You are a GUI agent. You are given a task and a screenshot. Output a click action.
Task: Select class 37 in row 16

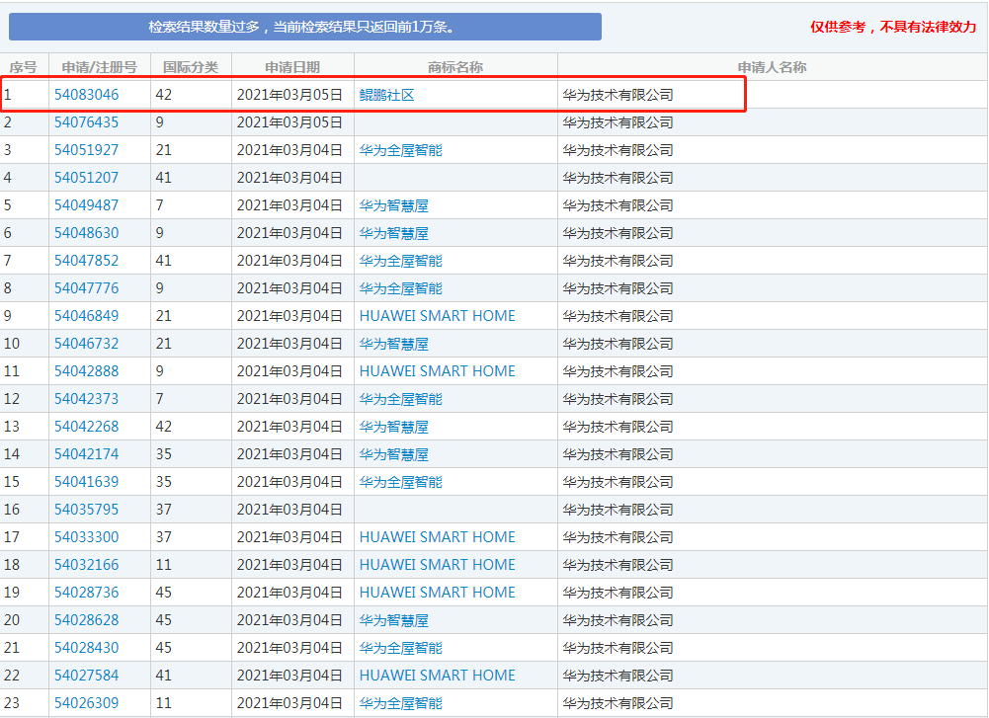pos(163,510)
